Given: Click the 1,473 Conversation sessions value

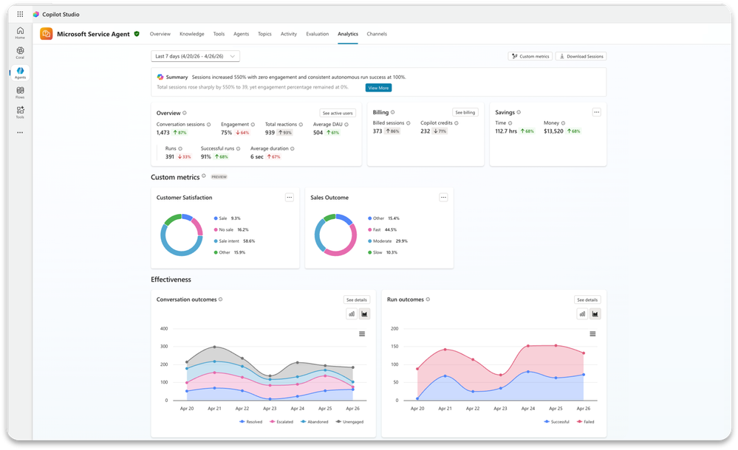Looking at the screenshot, I should (x=163, y=133).
